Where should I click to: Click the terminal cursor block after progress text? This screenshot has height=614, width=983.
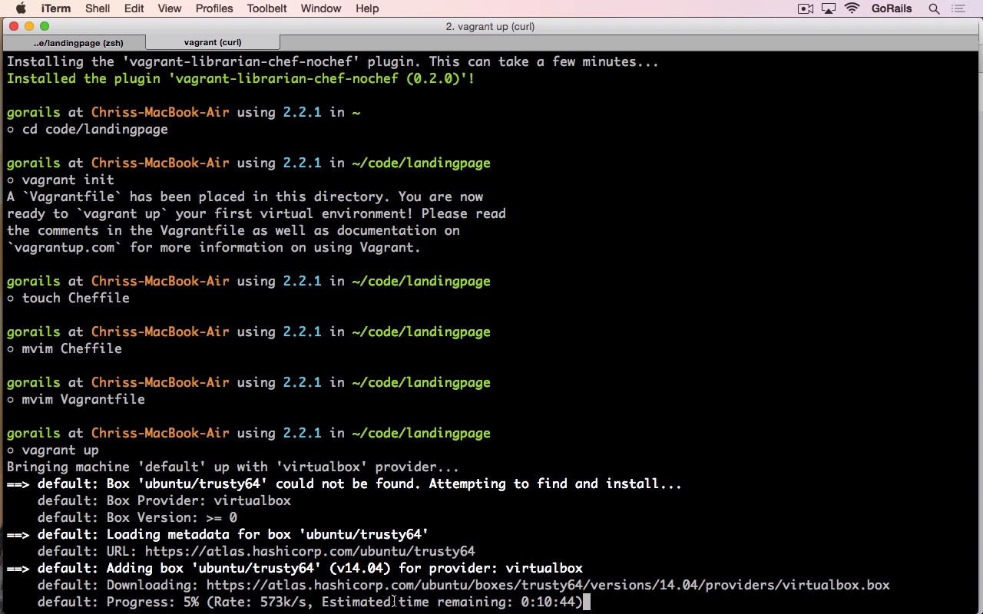[587, 602]
